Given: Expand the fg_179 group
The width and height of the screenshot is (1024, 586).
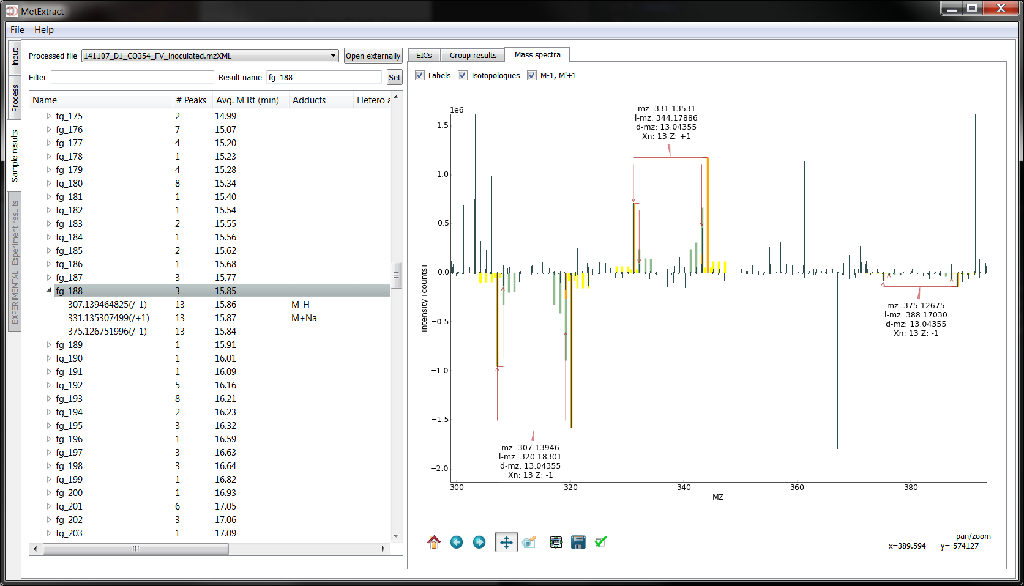Looking at the screenshot, I should click(48, 169).
